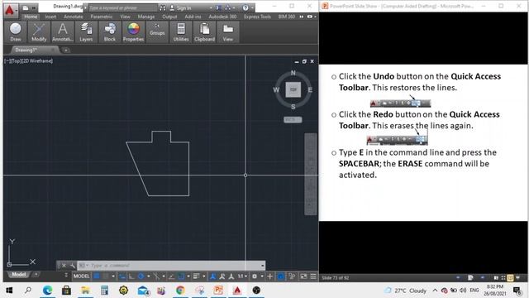Close the command line with X
The image size is (529, 298).
[x=64, y=266]
